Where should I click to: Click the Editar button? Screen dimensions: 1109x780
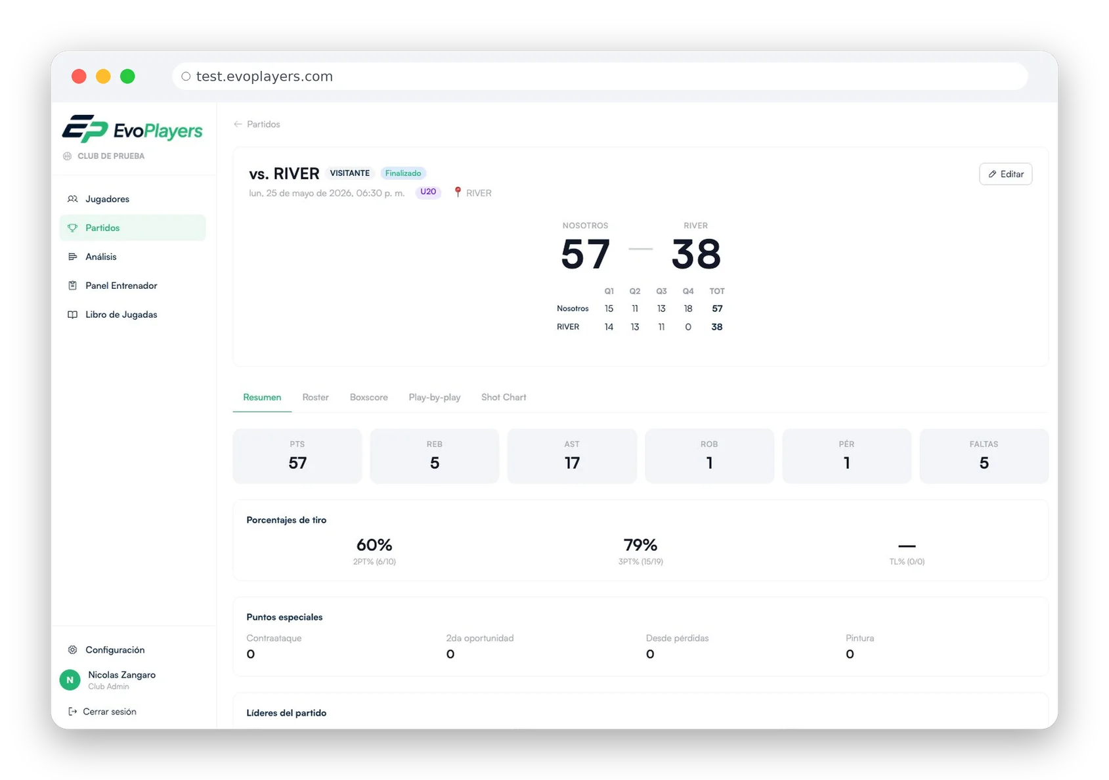[1005, 174]
